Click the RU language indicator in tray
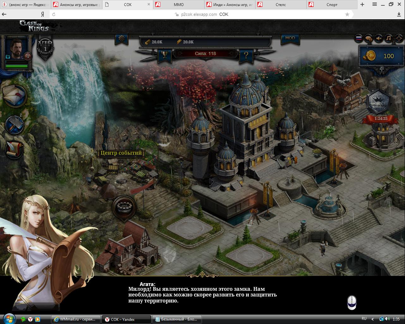 [364, 319]
